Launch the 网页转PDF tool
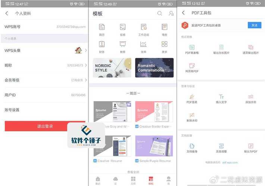This screenshot has width=265, height=186. 192,68
